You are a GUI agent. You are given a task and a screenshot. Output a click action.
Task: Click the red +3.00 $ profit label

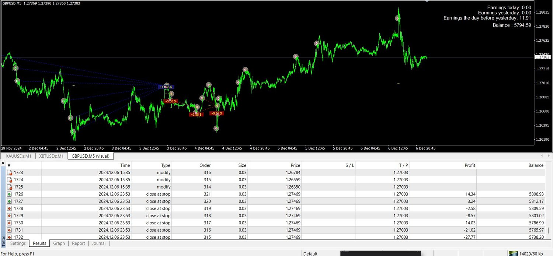tap(171, 101)
